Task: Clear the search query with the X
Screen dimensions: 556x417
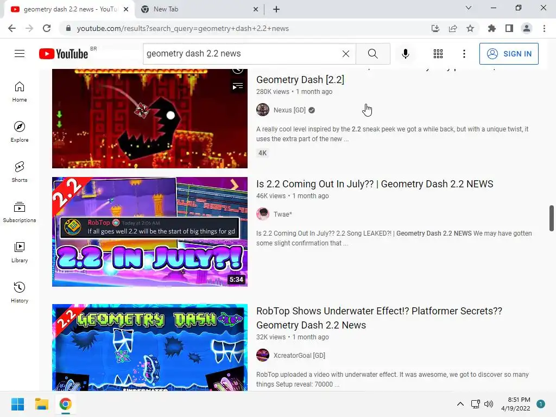Action: pos(346,54)
